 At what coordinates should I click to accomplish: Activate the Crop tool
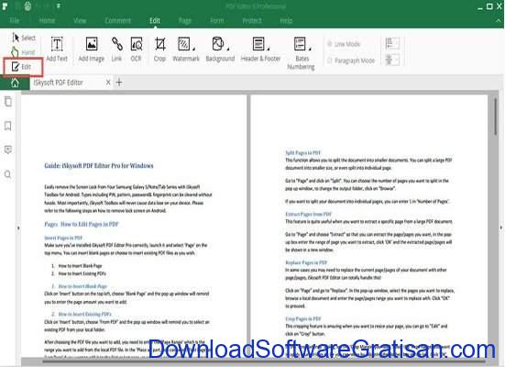159,49
